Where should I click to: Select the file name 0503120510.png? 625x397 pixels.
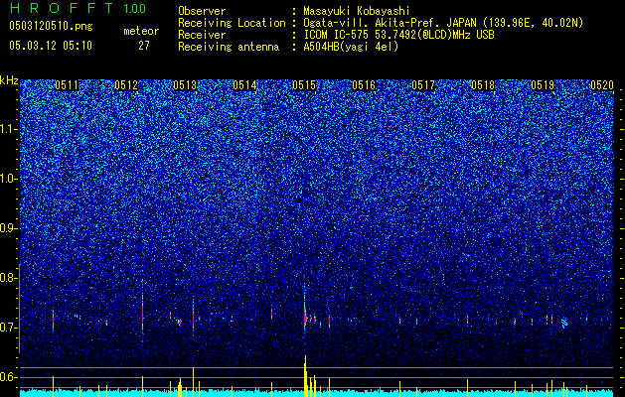[x=51, y=26]
